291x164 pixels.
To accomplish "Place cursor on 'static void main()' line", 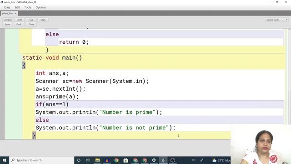I will pyautogui.click(x=52, y=58).
